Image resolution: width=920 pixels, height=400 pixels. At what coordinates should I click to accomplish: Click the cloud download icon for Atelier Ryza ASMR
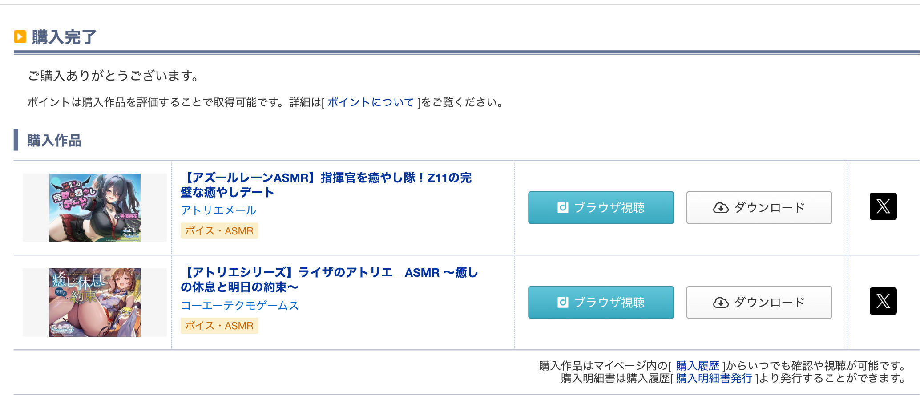coord(721,303)
